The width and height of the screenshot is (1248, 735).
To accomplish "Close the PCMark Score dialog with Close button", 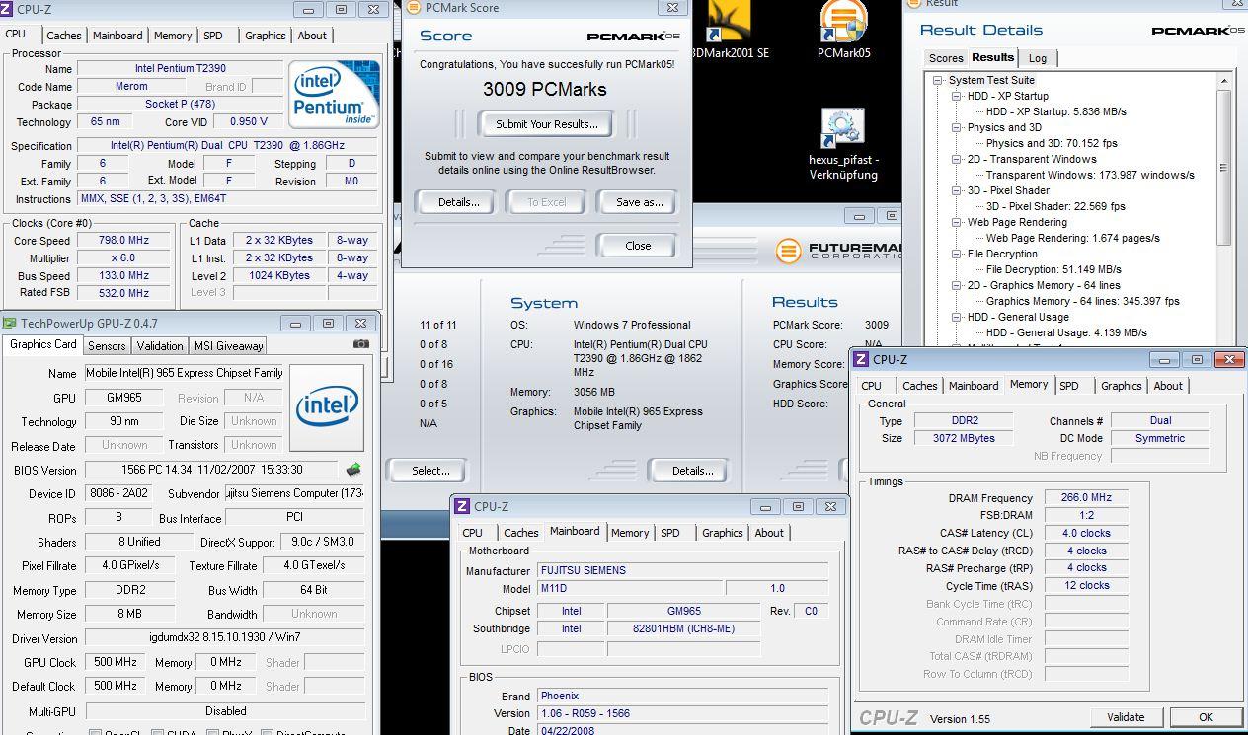I will click(x=638, y=246).
